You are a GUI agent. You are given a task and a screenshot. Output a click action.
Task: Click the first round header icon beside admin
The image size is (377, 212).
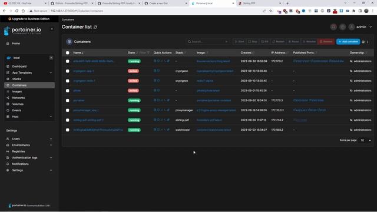tap(333, 27)
